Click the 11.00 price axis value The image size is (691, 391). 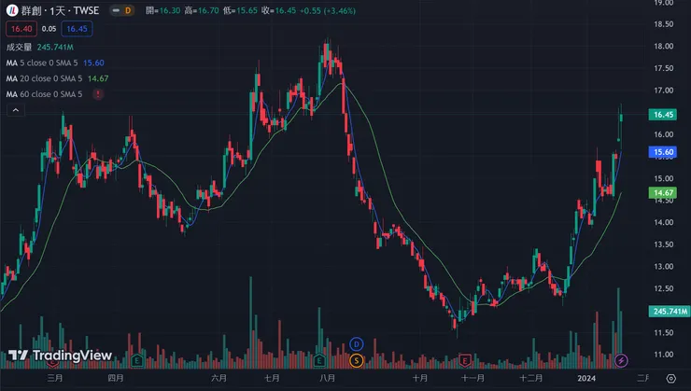point(664,355)
